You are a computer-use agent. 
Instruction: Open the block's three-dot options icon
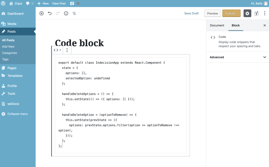(67, 50)
